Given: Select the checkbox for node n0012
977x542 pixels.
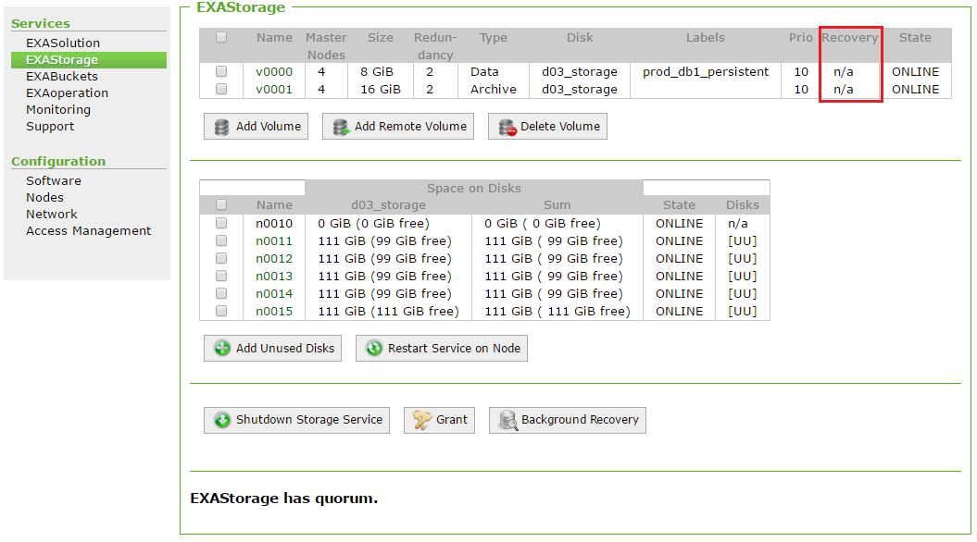Looking at the screenshot, I should [221, 258].
